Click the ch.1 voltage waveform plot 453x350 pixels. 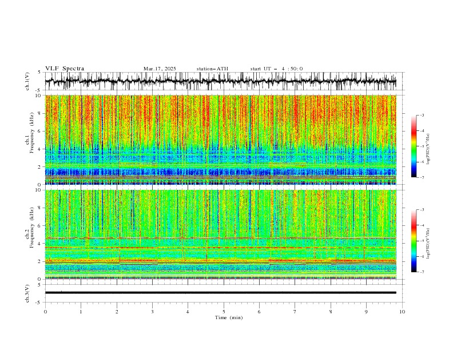coord(221,81)
